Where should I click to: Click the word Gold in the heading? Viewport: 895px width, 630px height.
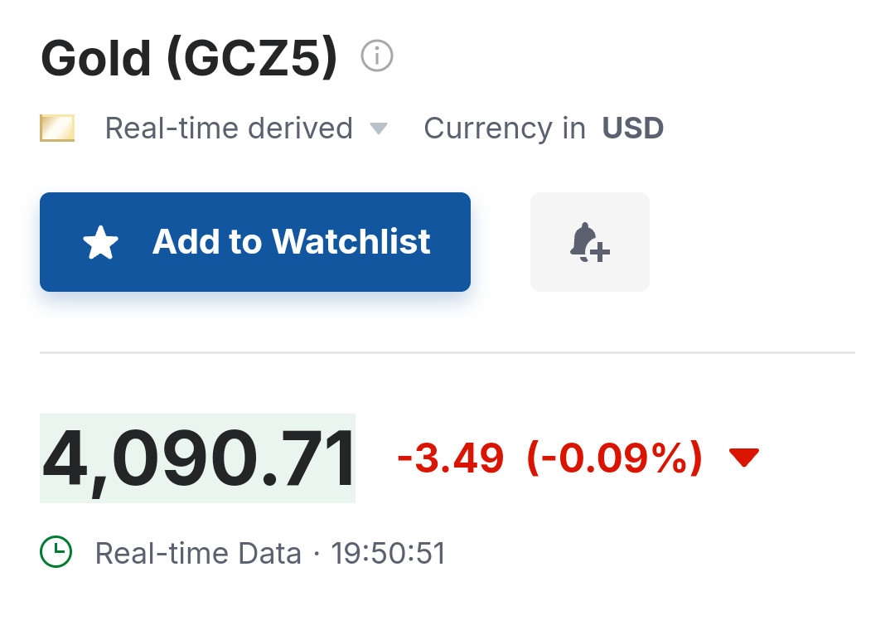(x=96, y=58)
